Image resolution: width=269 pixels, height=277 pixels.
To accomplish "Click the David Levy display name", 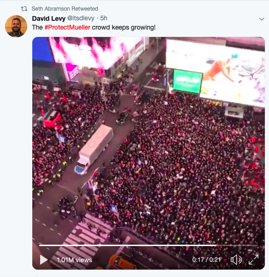I will click(49, 18).
